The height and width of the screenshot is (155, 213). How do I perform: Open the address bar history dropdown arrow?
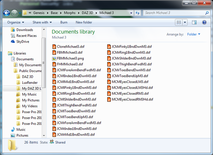coord(131,13)
